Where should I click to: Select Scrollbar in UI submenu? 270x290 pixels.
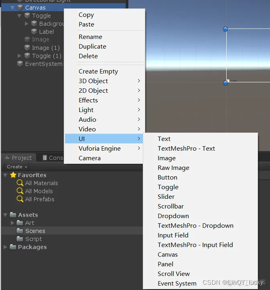[200, 206]
